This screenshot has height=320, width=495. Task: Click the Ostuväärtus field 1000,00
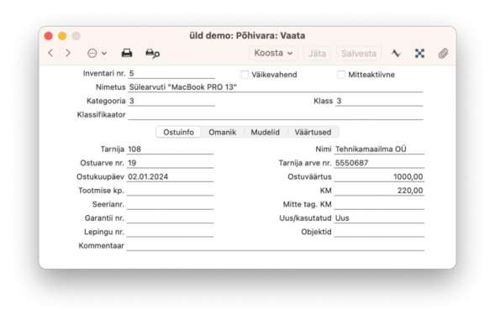point(379,176)
